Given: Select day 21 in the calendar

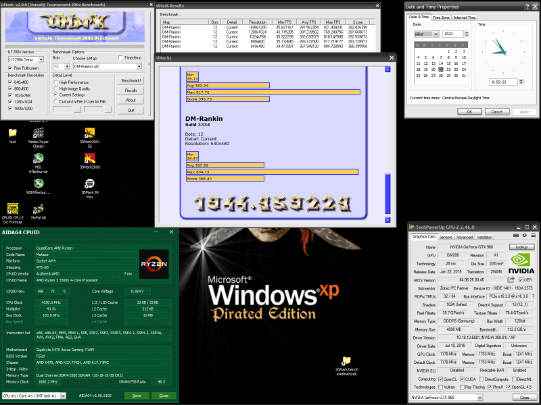Looking at the screenshot, I should [x=441, y=70].
